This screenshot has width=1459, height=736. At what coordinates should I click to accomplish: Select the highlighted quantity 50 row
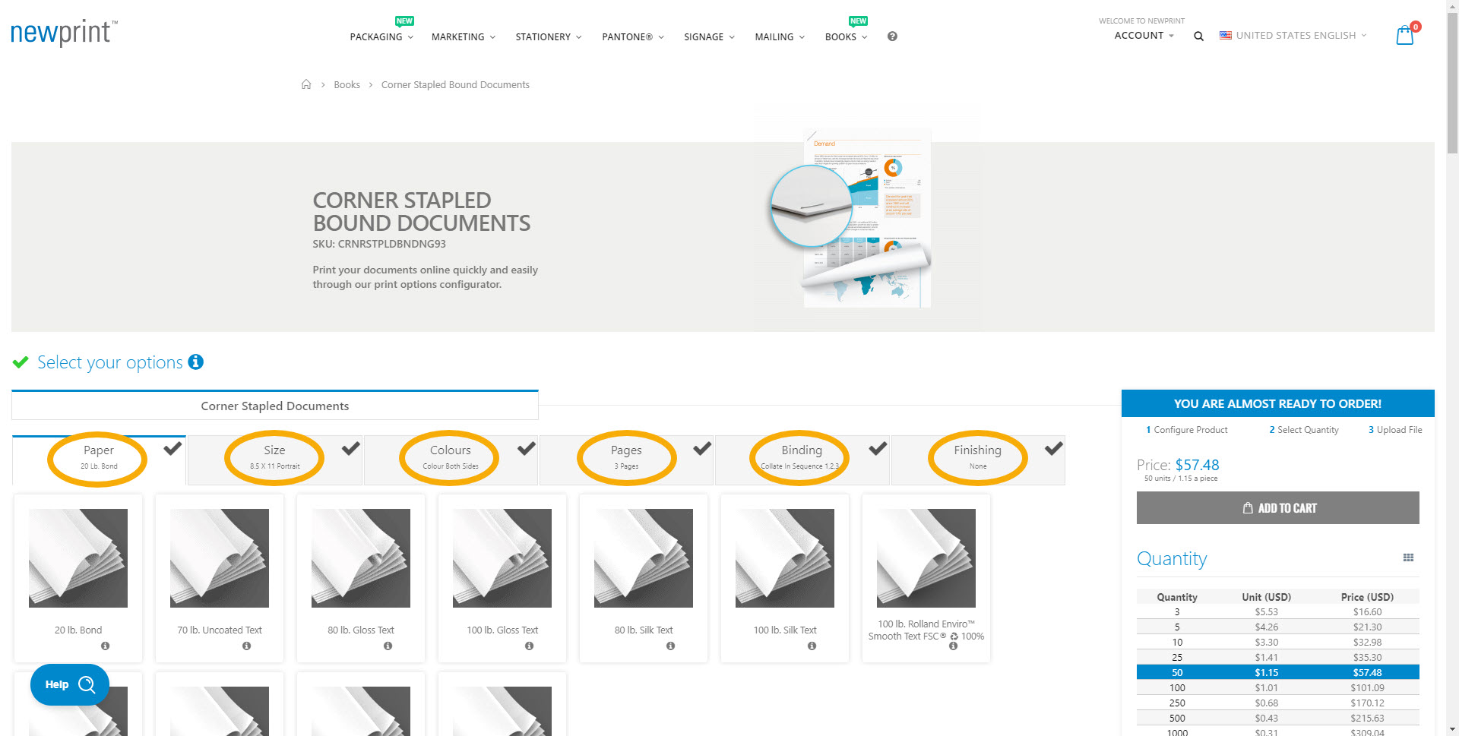(1277, 672)
